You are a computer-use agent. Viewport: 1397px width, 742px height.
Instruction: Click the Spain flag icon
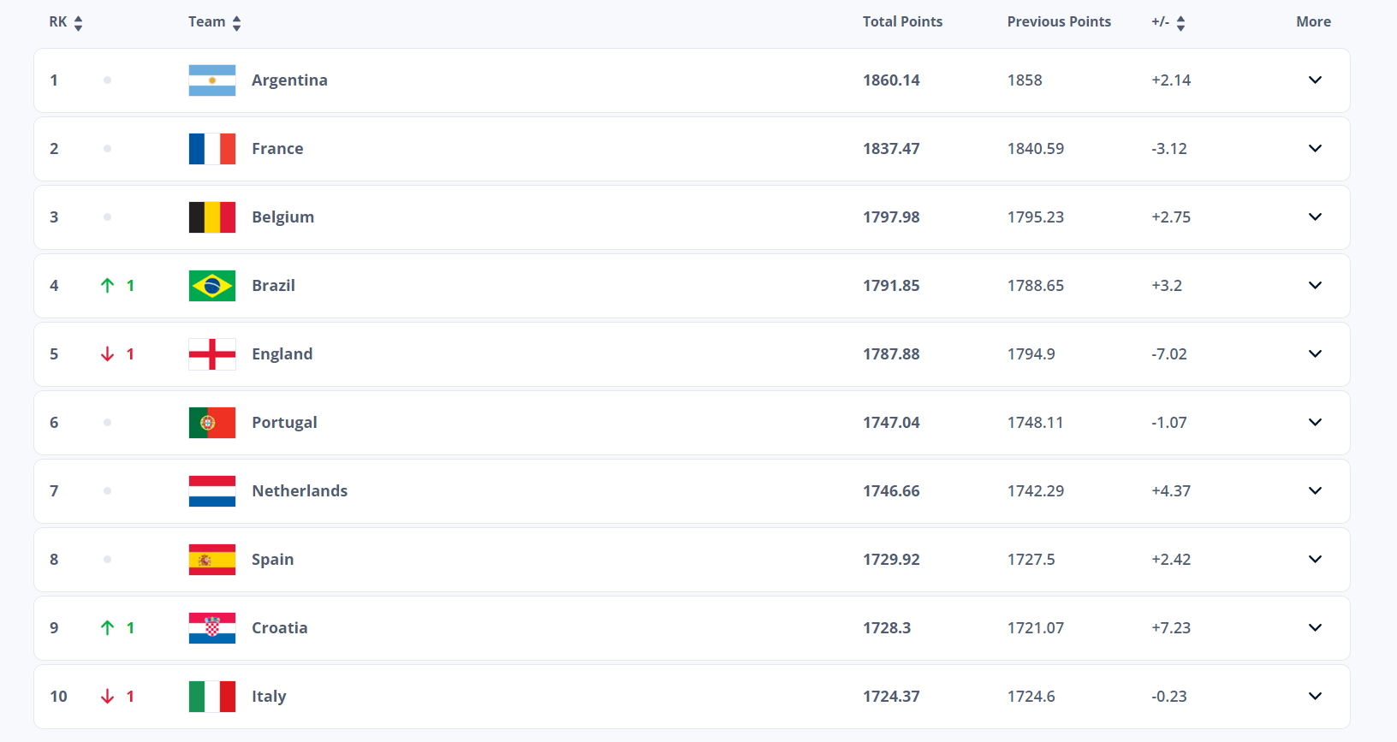(x=211, y=560)
